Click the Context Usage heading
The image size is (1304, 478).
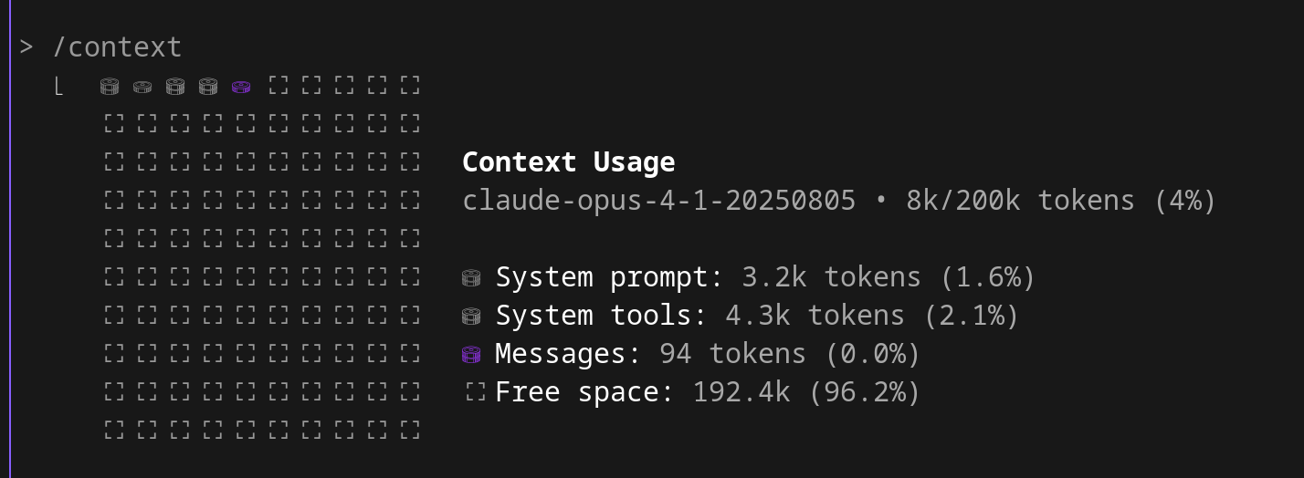point(569,162)
